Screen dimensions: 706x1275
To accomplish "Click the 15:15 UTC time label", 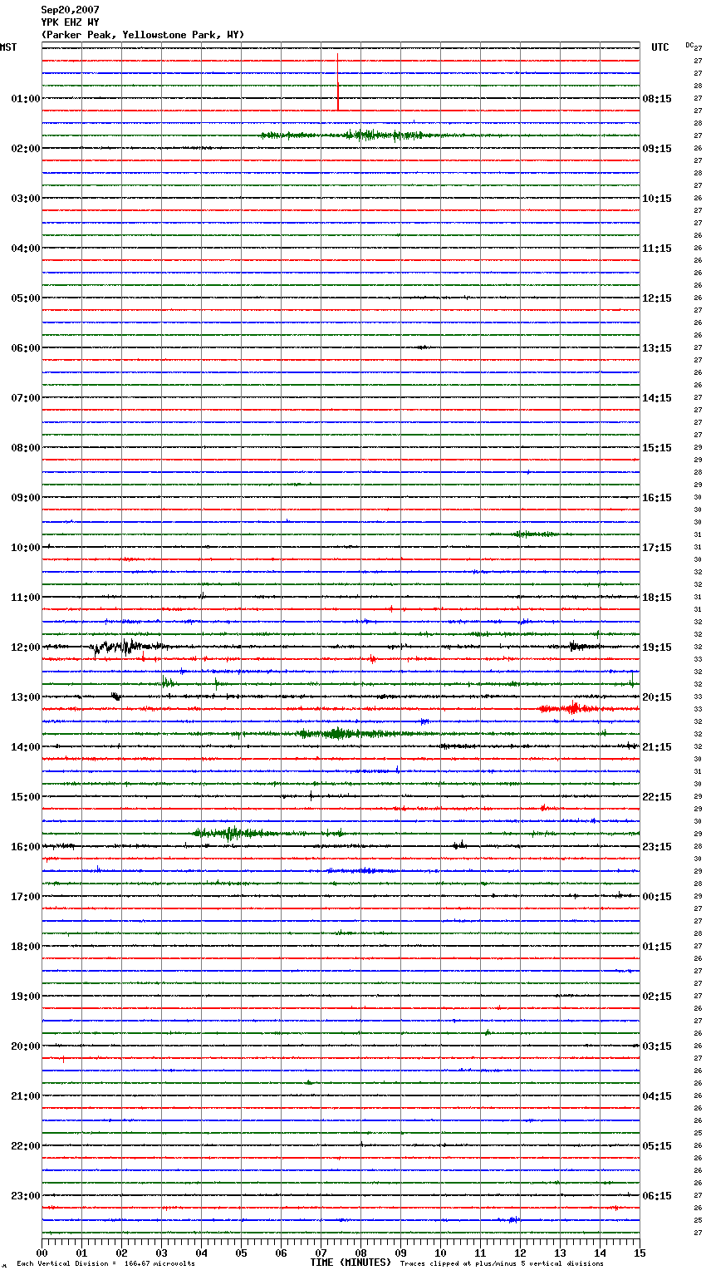I will (x=657, y=448).
